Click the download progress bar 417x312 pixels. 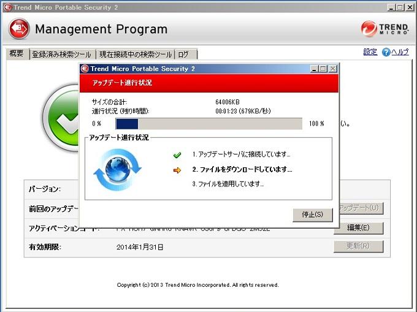tap(208, 124)
